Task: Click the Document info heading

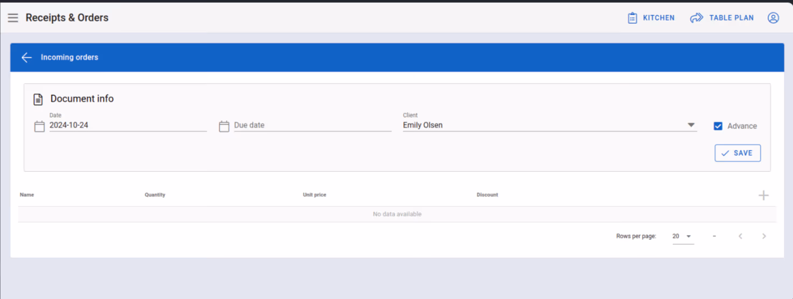Action: point(82,99)
